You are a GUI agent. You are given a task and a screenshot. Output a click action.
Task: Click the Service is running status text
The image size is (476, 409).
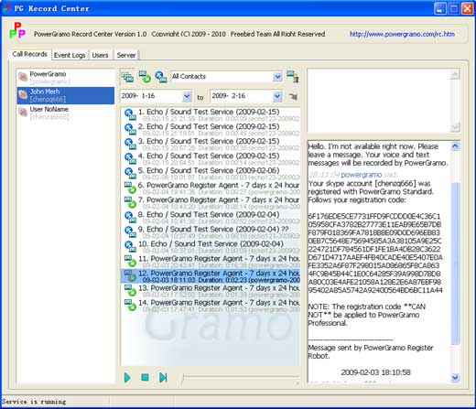(34, 402)
